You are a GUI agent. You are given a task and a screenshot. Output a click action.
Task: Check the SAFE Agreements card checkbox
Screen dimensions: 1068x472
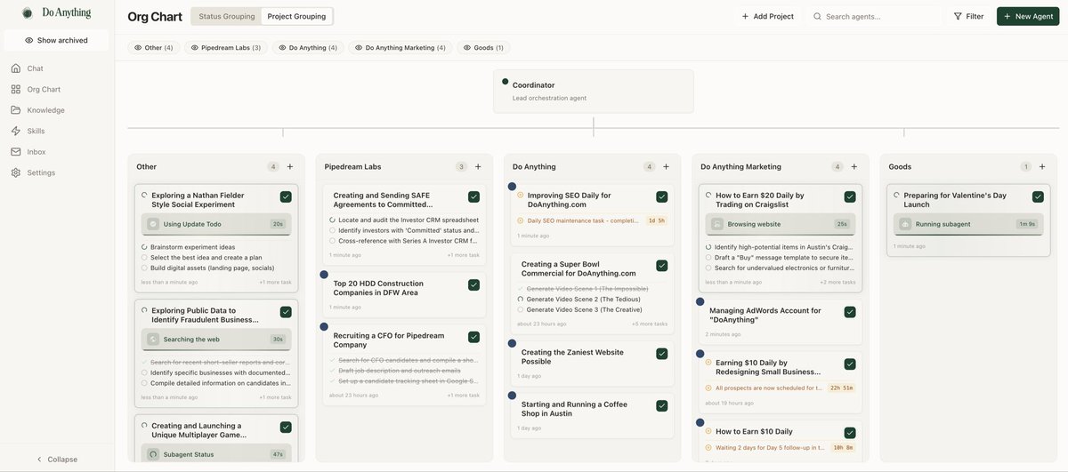pos(473,196)
